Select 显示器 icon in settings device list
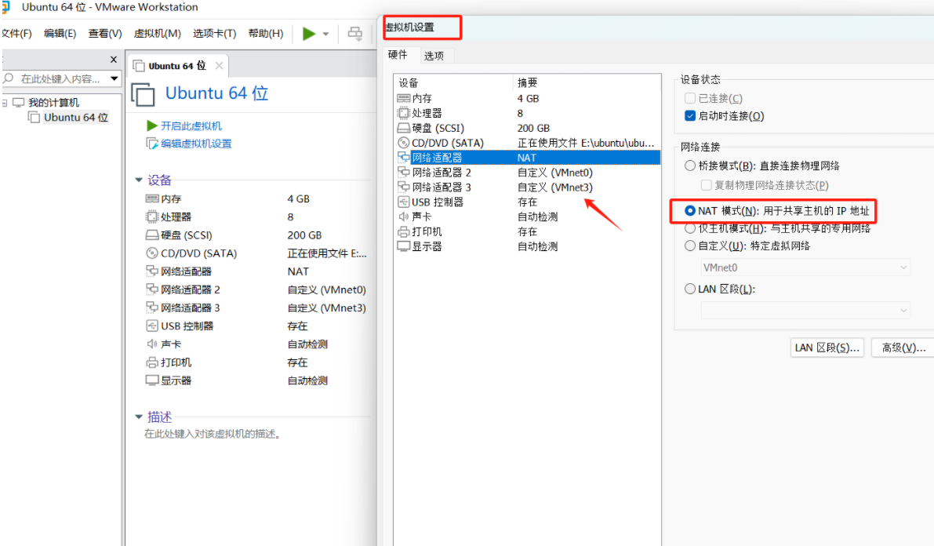This screenshot has height=546, width=934. tap(403, 246)
